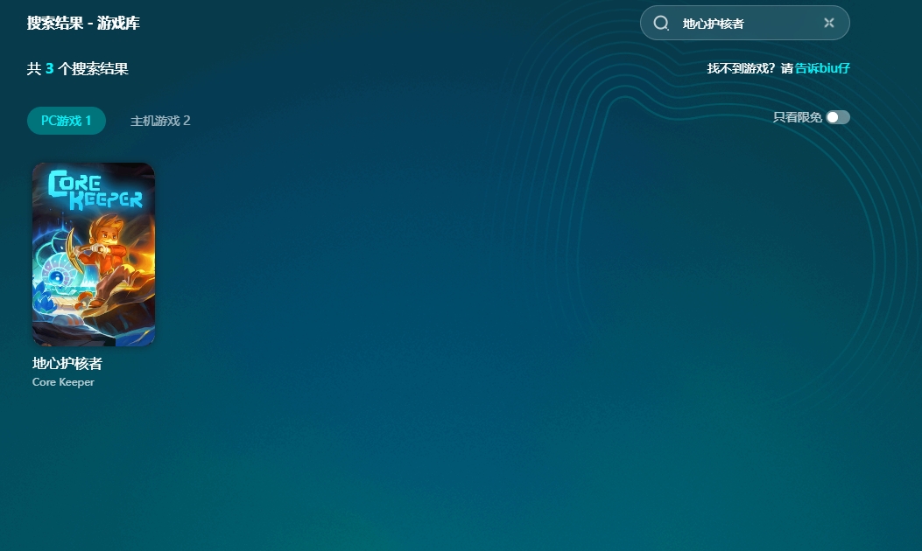
Task: Focus the search box containing 地心护核者
Action: [744, 24]
